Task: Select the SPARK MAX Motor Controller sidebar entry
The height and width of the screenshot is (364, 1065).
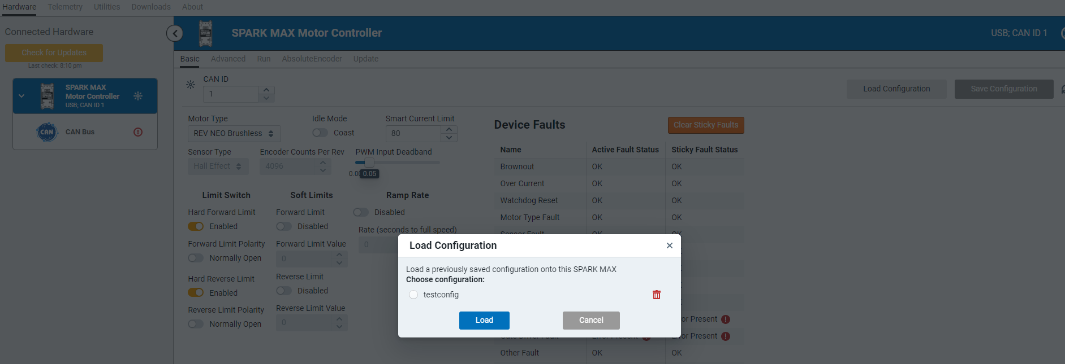Action: pos(85,96)
